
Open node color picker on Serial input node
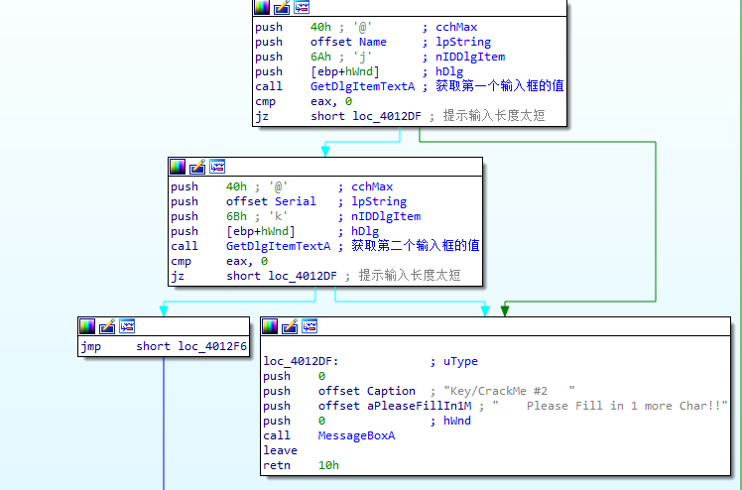[x=178, y=167]
